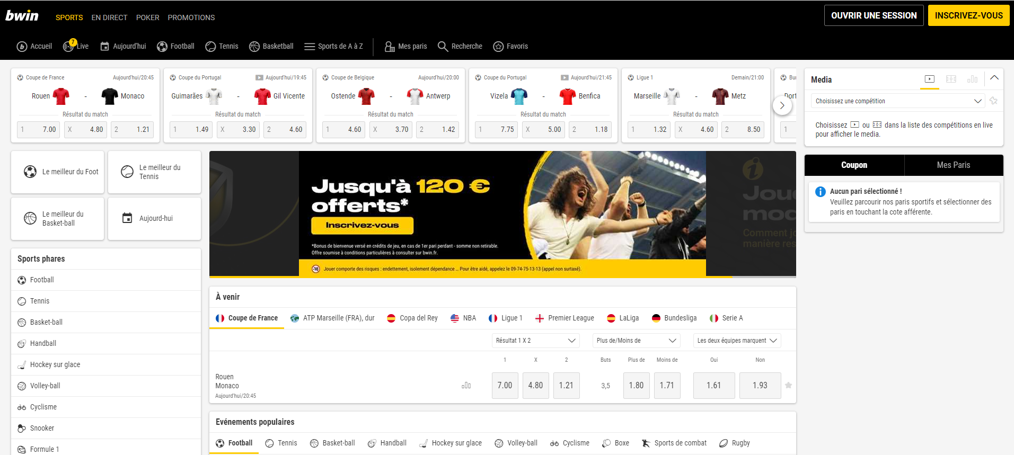This screenshot has width=1014, height=455.
Task: Select Sports de combat popular events tab
Action: 674,443
